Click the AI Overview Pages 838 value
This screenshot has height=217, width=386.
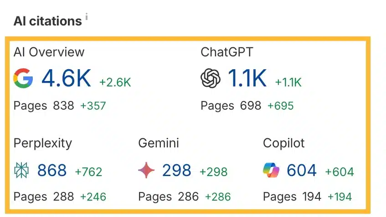[x=63, y=106]
